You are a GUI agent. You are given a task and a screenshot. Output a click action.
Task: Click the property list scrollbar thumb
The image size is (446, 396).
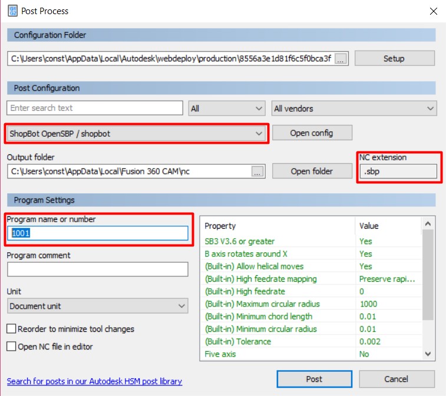tap(428, 275)
